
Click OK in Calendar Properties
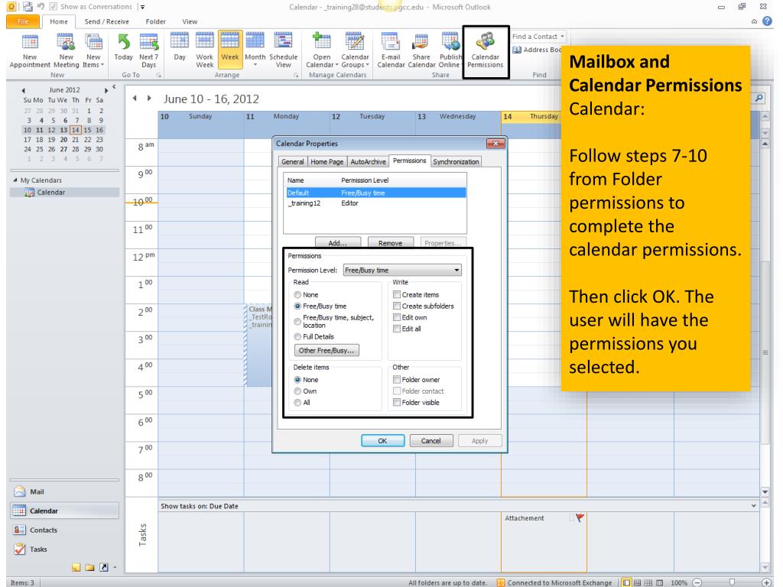pyautogui.click(x=382, y=441)
